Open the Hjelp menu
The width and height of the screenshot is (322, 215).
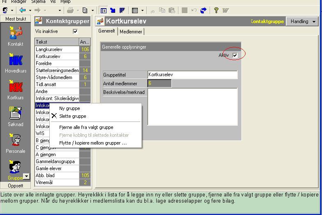[65, 2]
